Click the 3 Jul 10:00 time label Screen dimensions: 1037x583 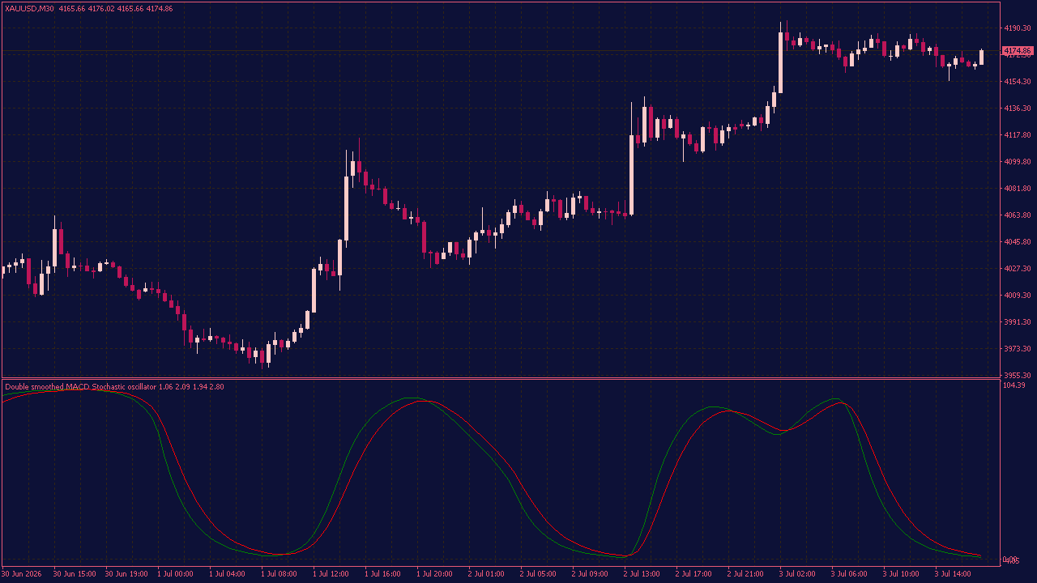901,574
